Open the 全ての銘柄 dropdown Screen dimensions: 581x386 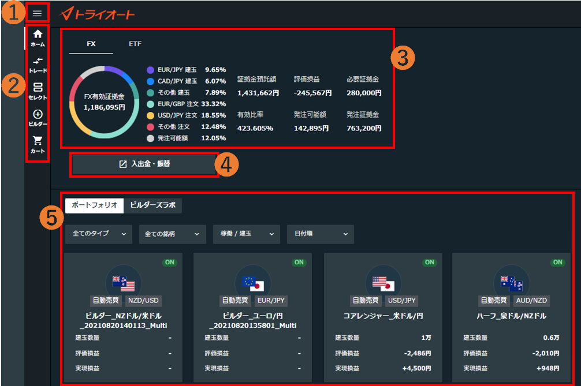(x=172, y=234)
